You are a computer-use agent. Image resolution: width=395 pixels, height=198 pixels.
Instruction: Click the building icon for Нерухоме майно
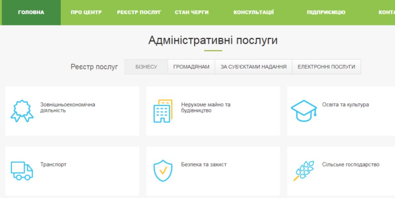[163, 111]
